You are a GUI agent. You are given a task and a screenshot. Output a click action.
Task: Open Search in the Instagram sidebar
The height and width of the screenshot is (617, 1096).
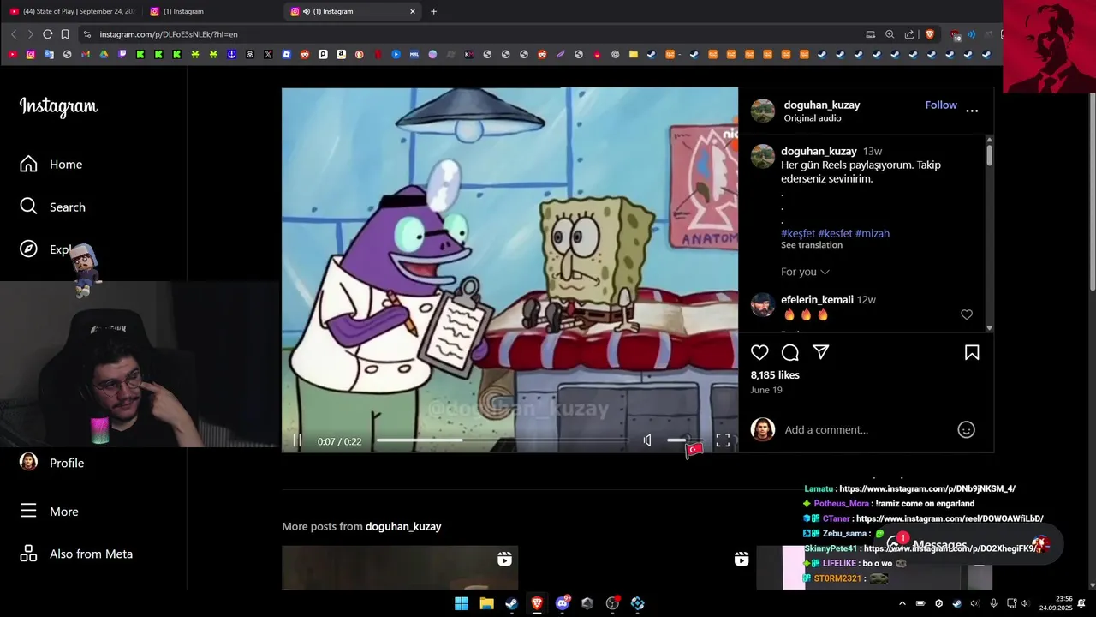tap(51, 207)
